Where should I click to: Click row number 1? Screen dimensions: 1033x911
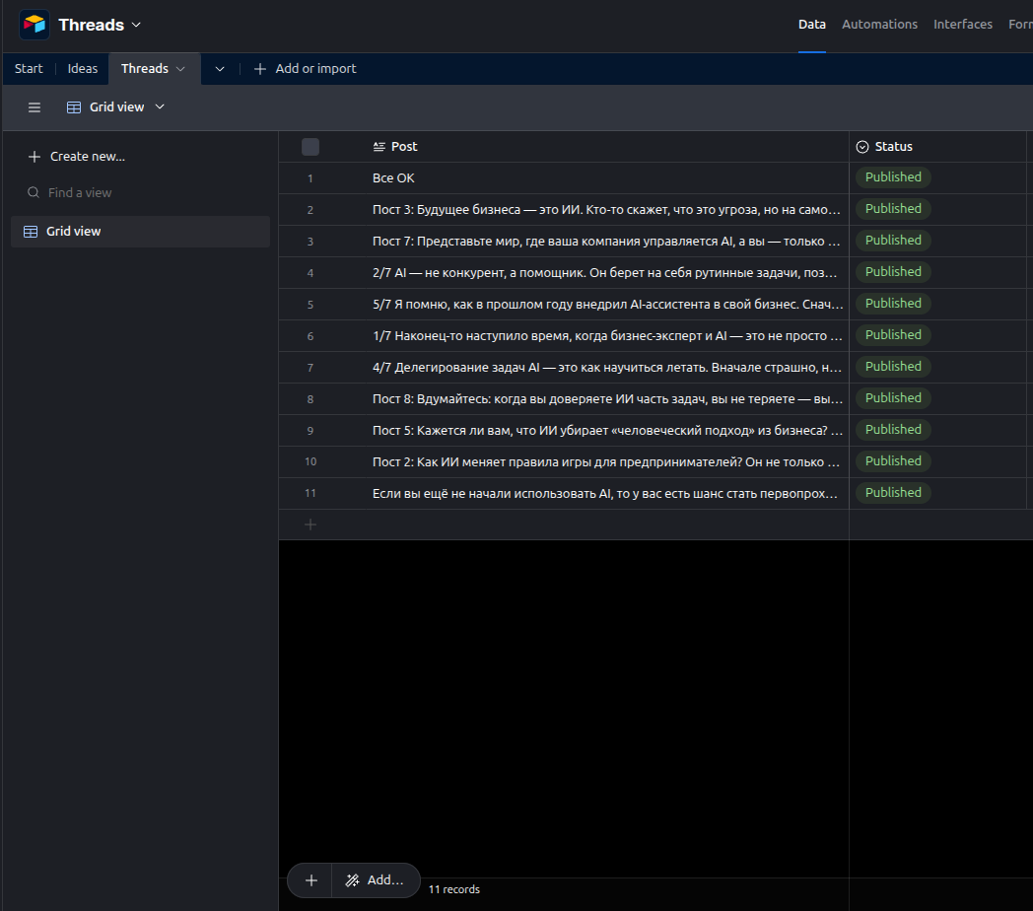click(x=310, y=178)
